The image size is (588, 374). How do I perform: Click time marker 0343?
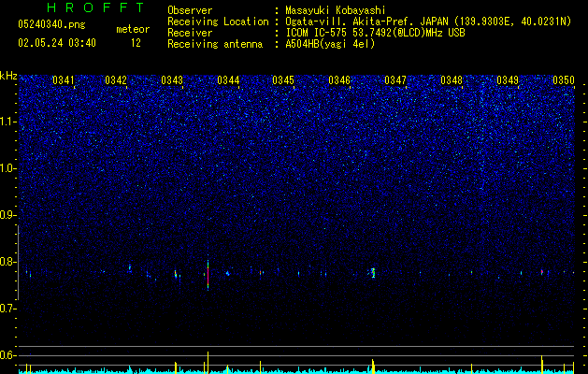pyautogui.click(x=172, y=80)
